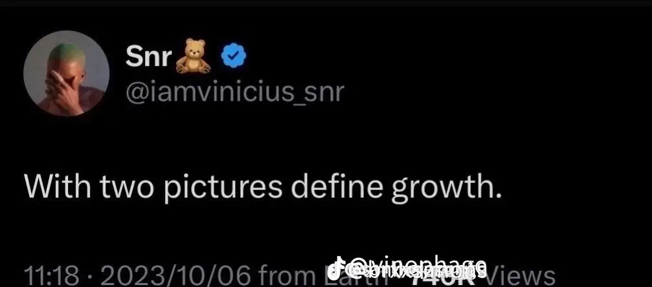
Task: Open the @iamvinicius_snr handle link
Action: coord(234,92)
